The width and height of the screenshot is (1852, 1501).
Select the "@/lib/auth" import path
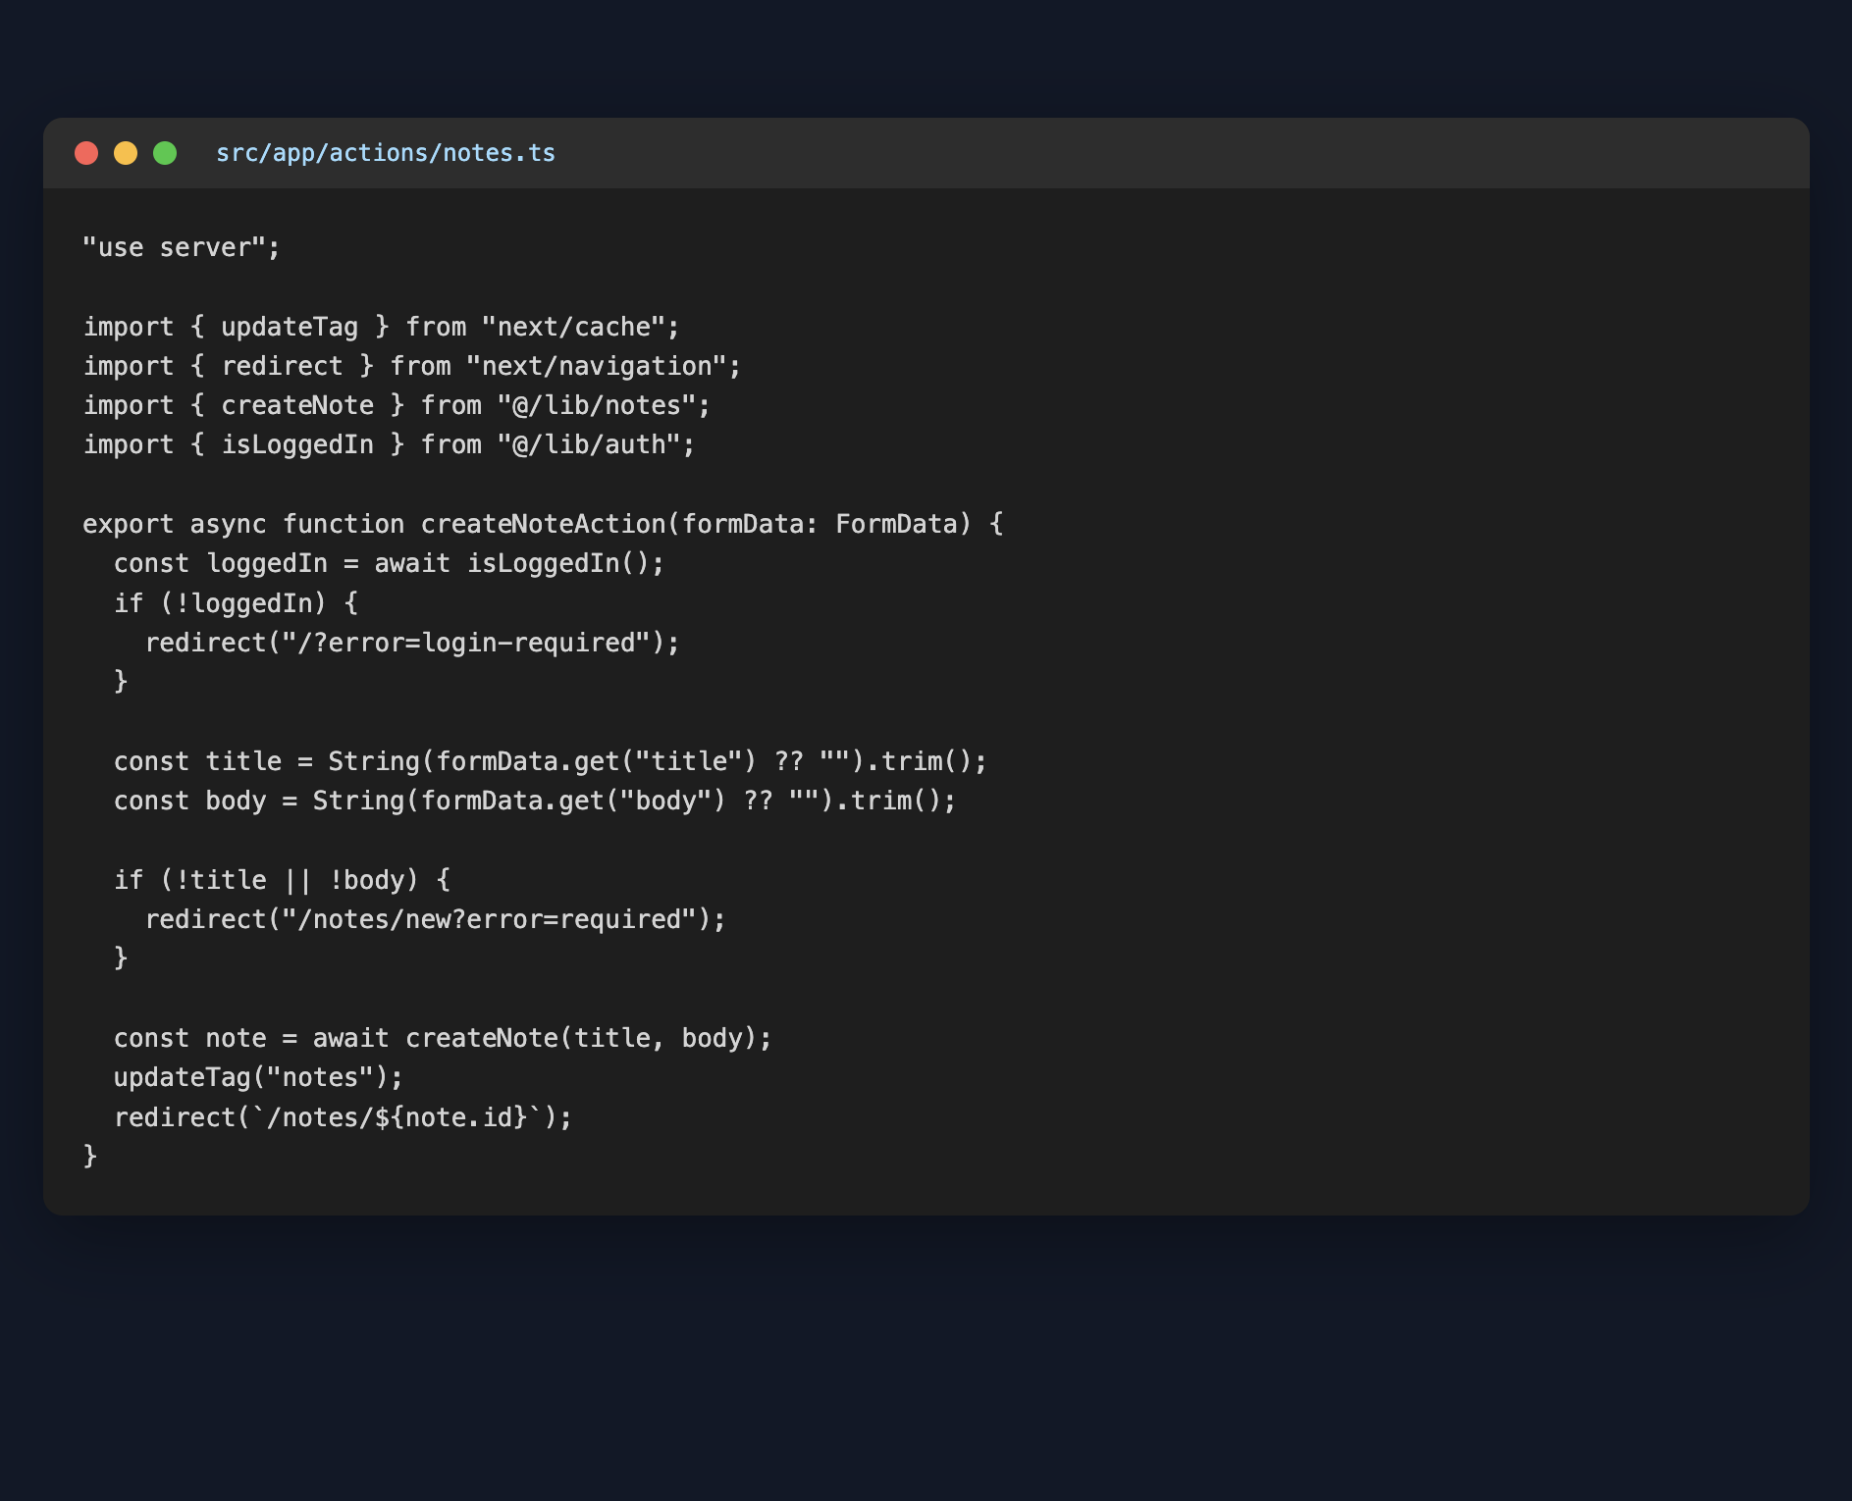(x=589, y=444)
